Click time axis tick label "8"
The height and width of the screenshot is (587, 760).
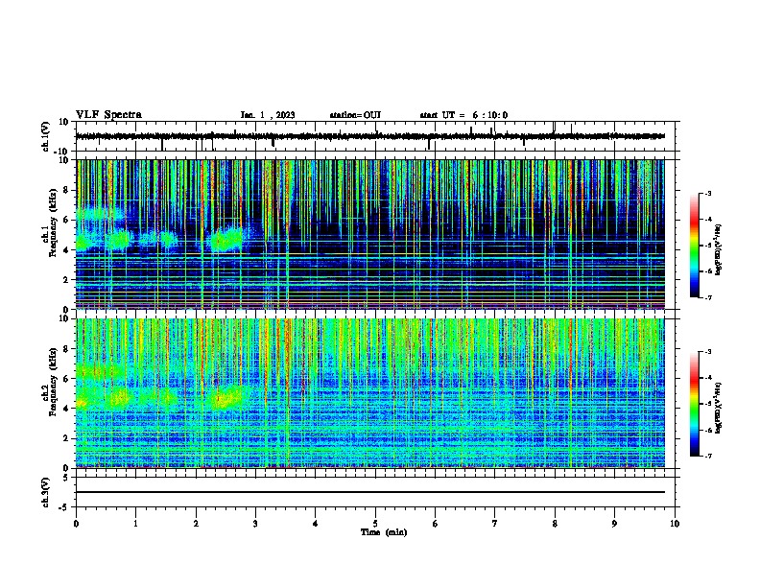[555, 524]
